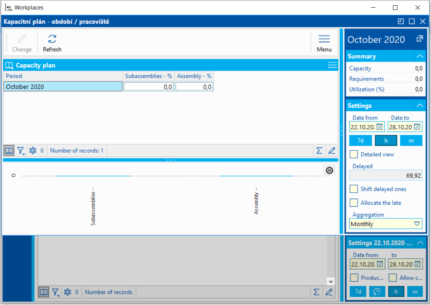This screenshot has height=305, width=431.
Task: Click the Workplaces application icon in title bar
Action: [8, 8]
